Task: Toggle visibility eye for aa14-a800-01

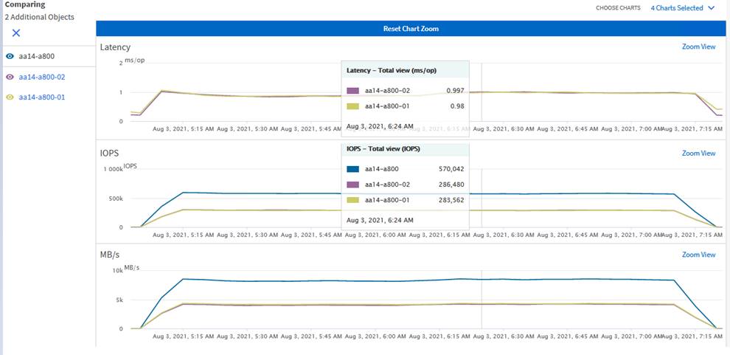Action: [10, 97]
